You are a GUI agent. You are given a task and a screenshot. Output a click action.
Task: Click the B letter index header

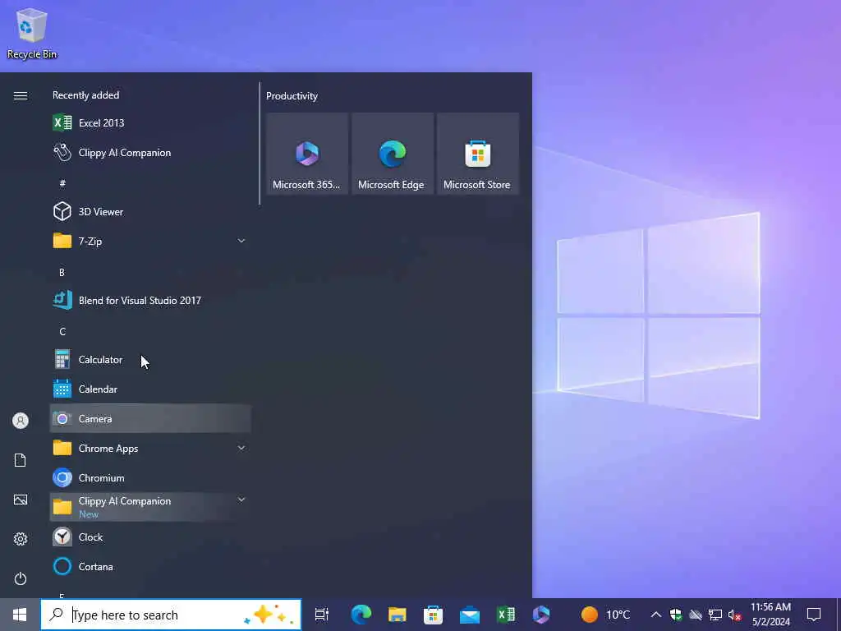62,272
